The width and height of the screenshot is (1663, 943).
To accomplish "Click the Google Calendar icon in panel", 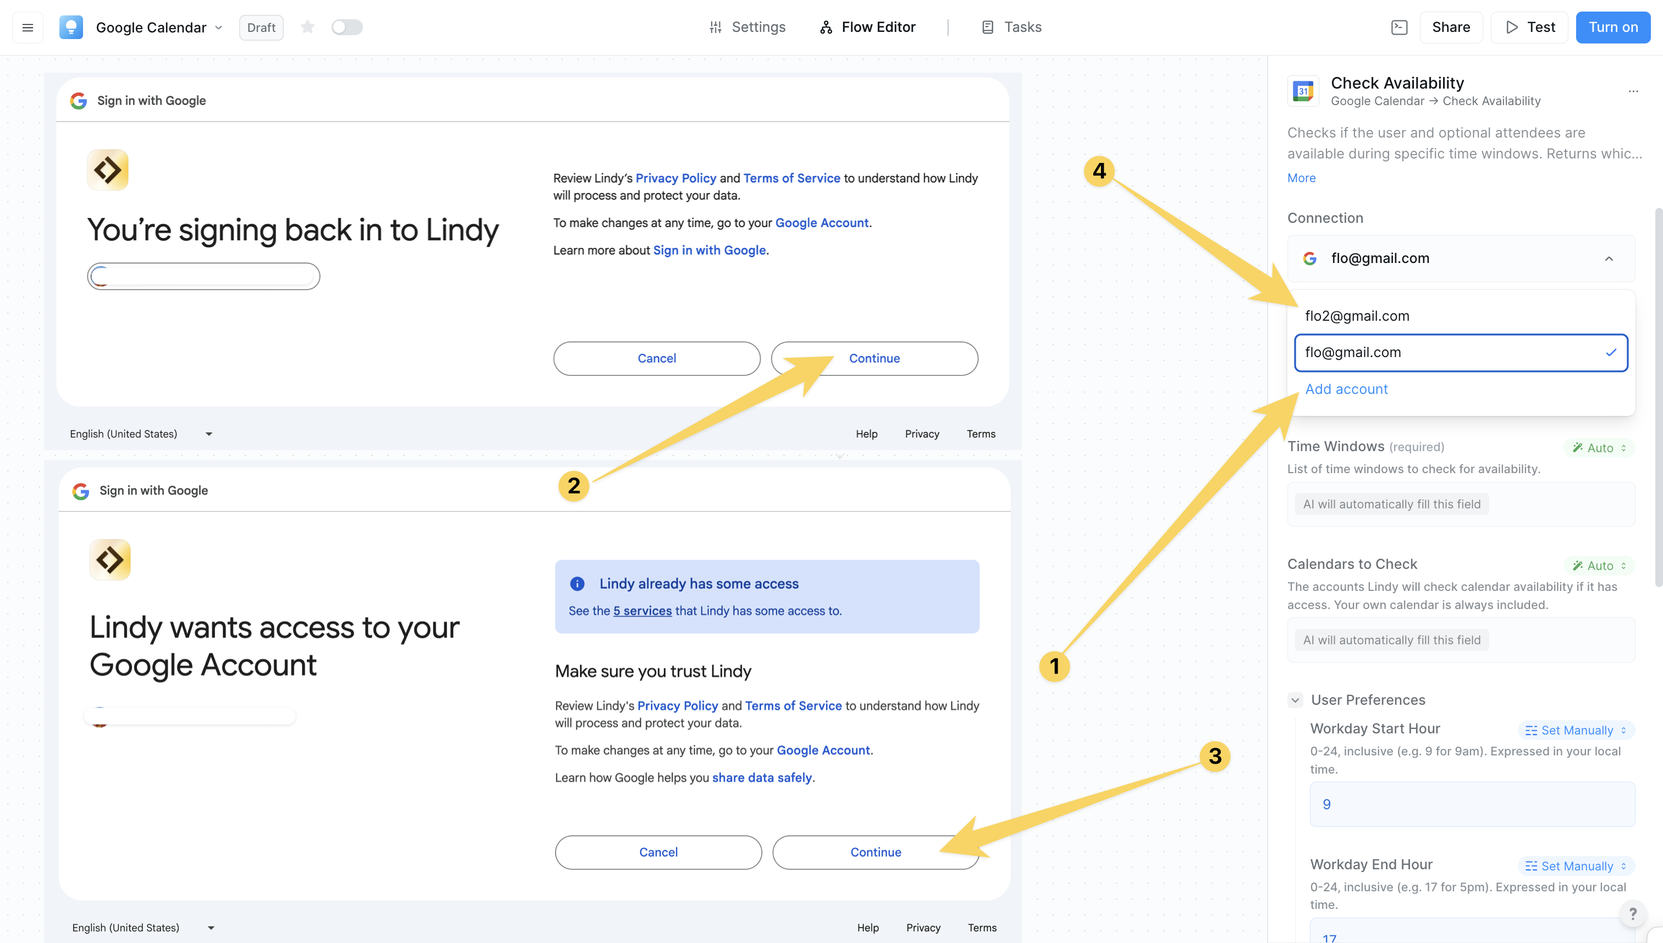I will [1302, 91].
